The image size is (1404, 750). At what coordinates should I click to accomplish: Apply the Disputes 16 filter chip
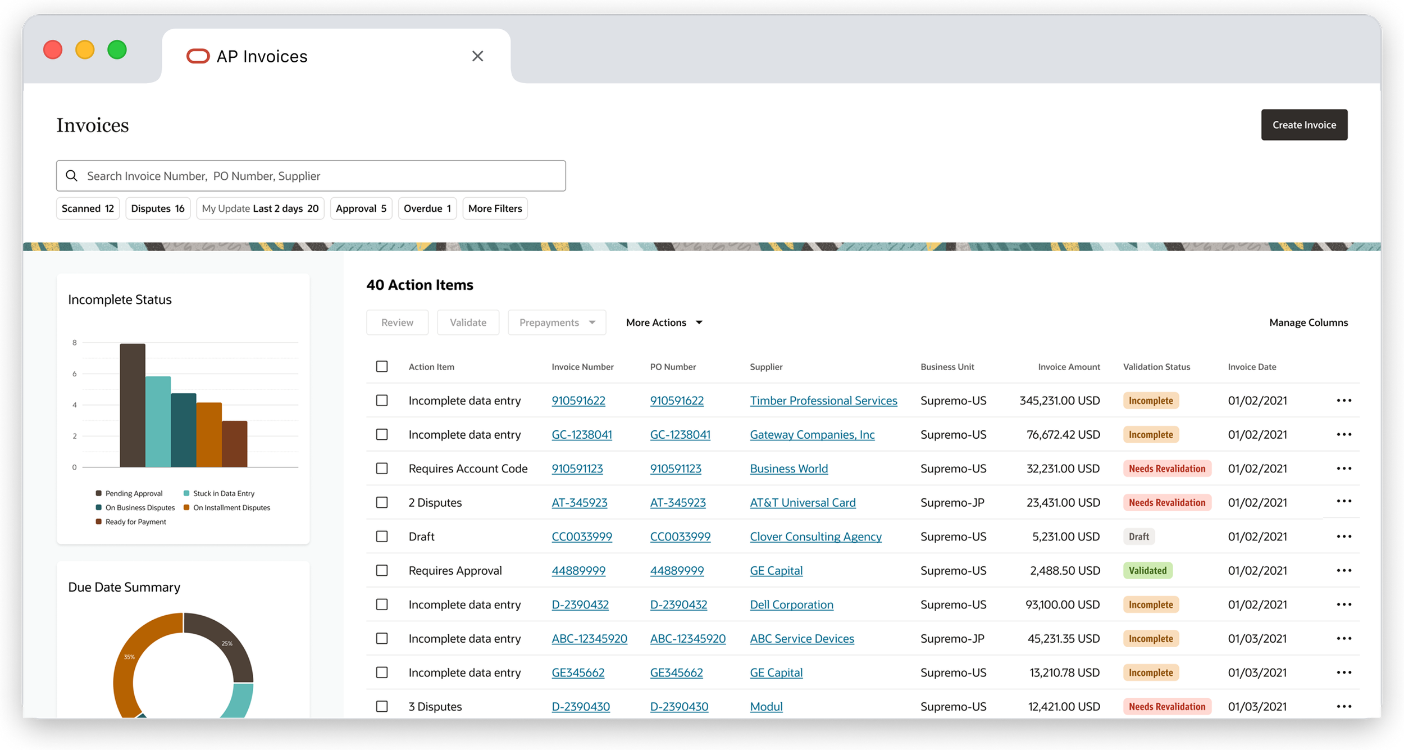158,208
